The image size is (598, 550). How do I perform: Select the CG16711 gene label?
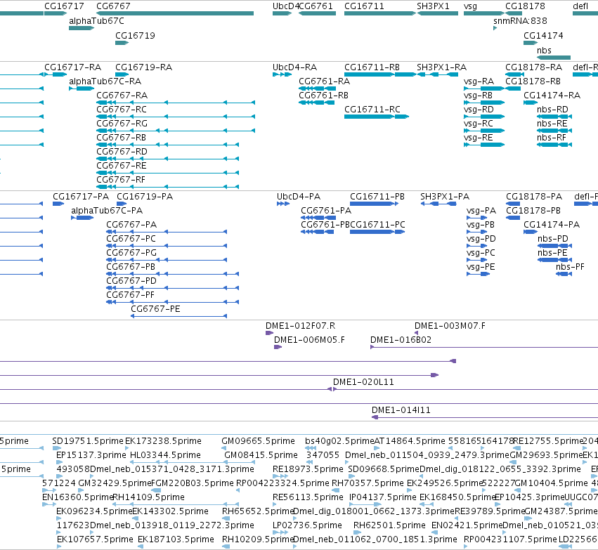click(364, 6)
